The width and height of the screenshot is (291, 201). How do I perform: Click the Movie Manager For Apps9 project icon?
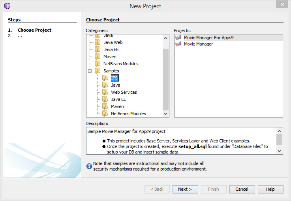tap(178, 38)
